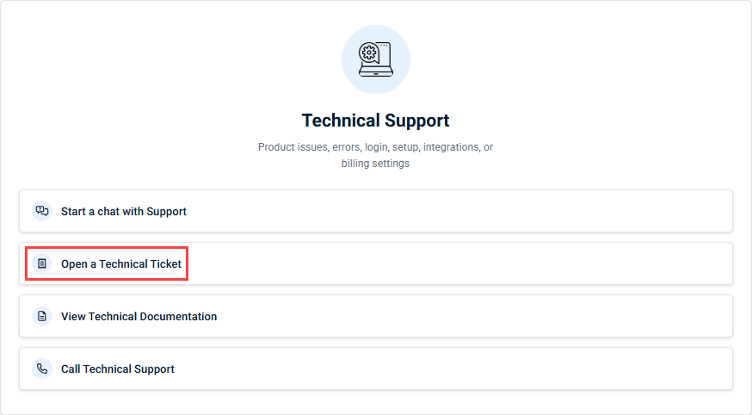
Task: Click the gear symbol inside the laptop illustration
Action: (370, 53)
